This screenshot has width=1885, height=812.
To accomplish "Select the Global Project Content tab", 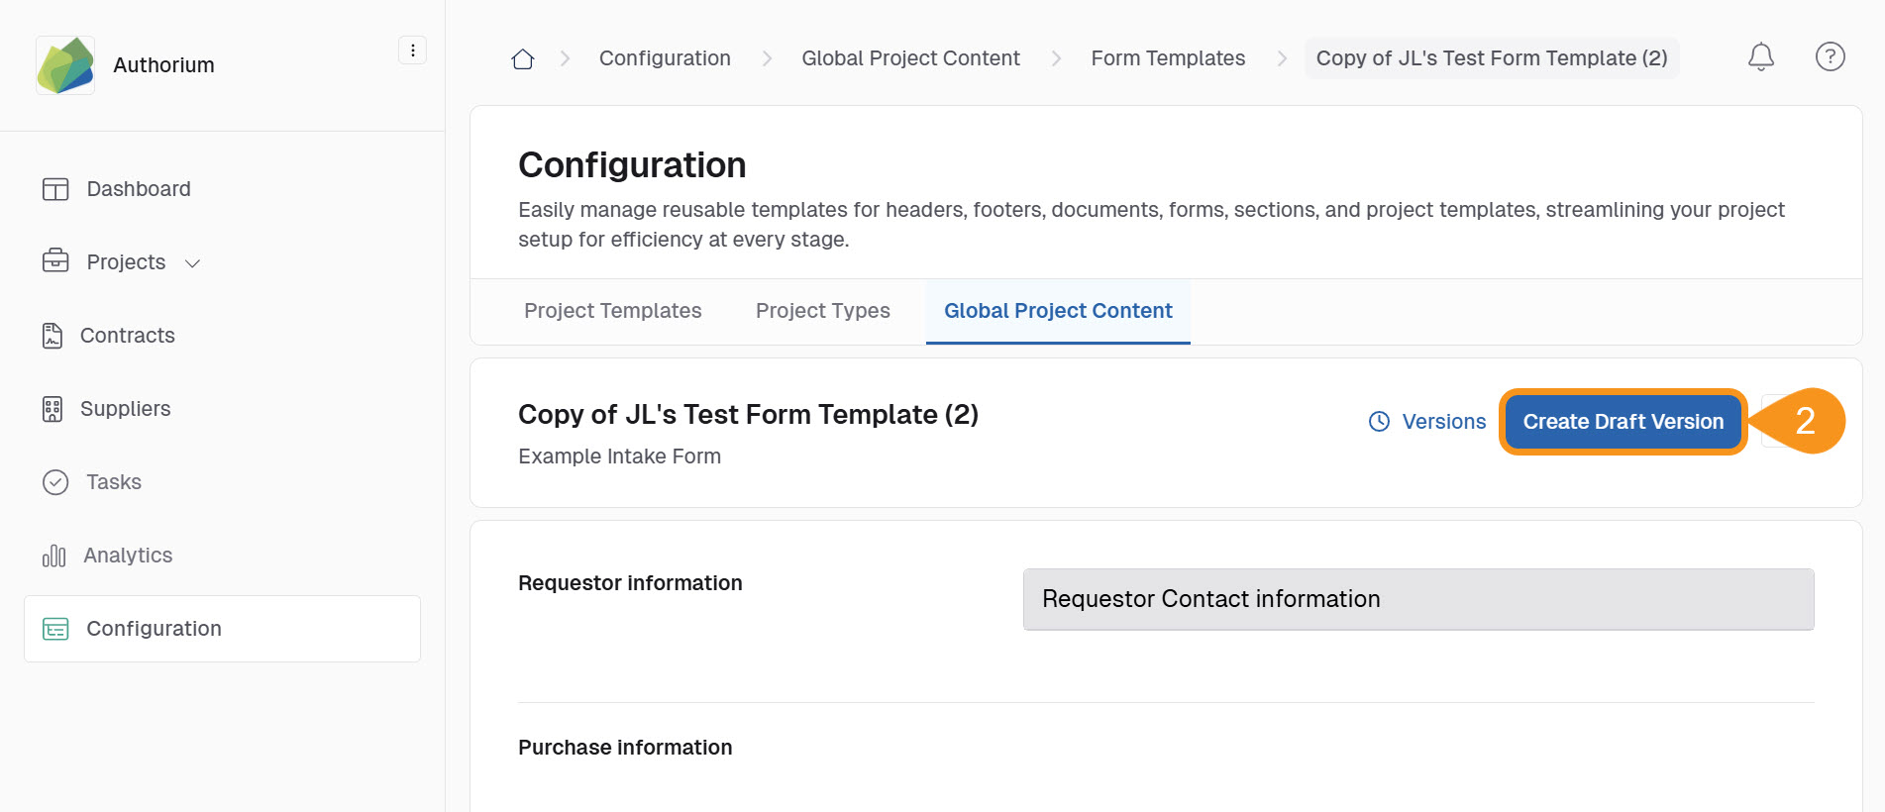I will (x=1057, y=311).
